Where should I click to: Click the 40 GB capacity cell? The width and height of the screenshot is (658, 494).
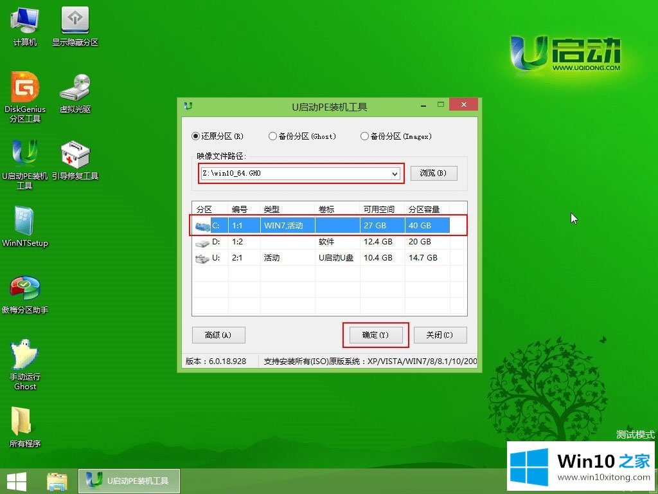[427, 226]
